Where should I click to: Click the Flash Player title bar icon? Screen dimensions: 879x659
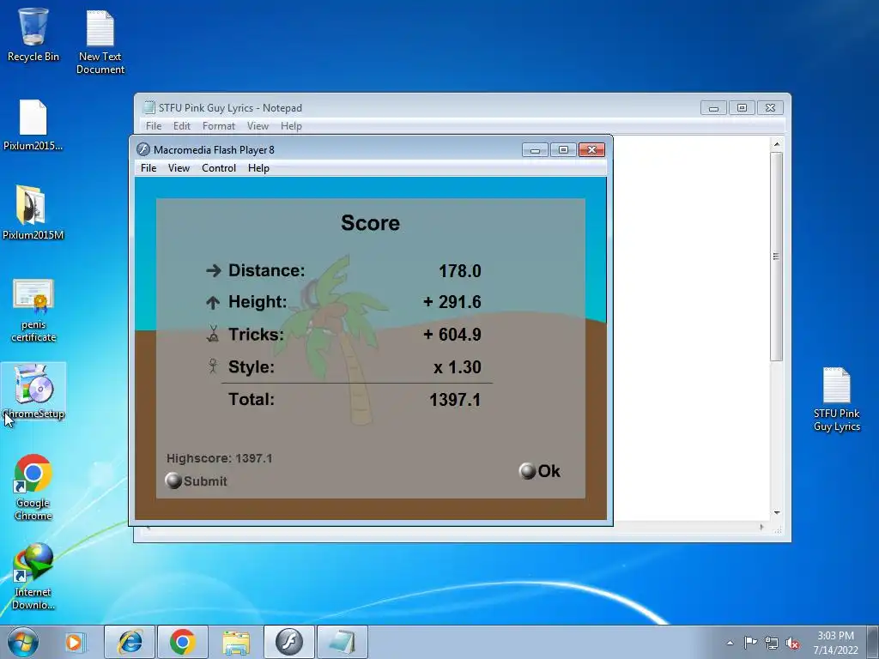click(x=143, y=149)
